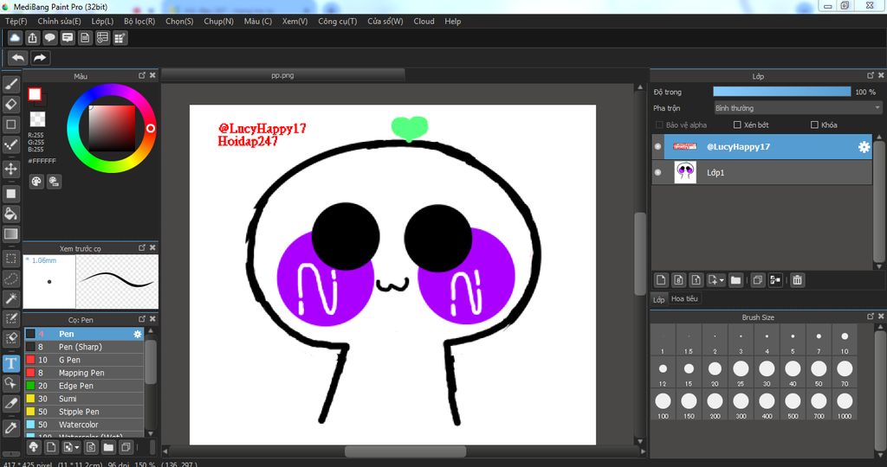Viewport: 887px width, 467px height.
Task: Select the Select Eraser tool
Action: point(10,338)
